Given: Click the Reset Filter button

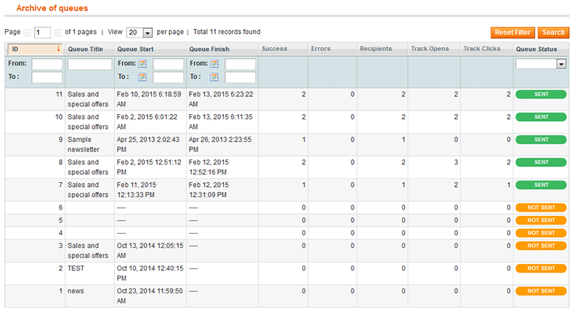Looking at the screenshot, I should coord(513,33).
